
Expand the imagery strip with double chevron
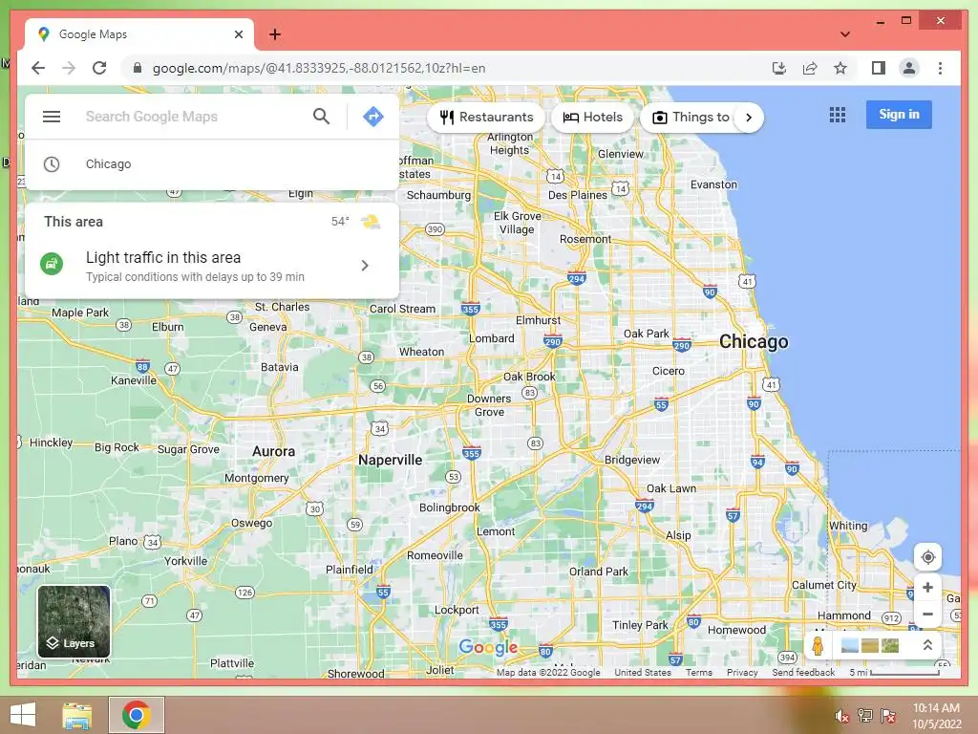tap(927, 645)
